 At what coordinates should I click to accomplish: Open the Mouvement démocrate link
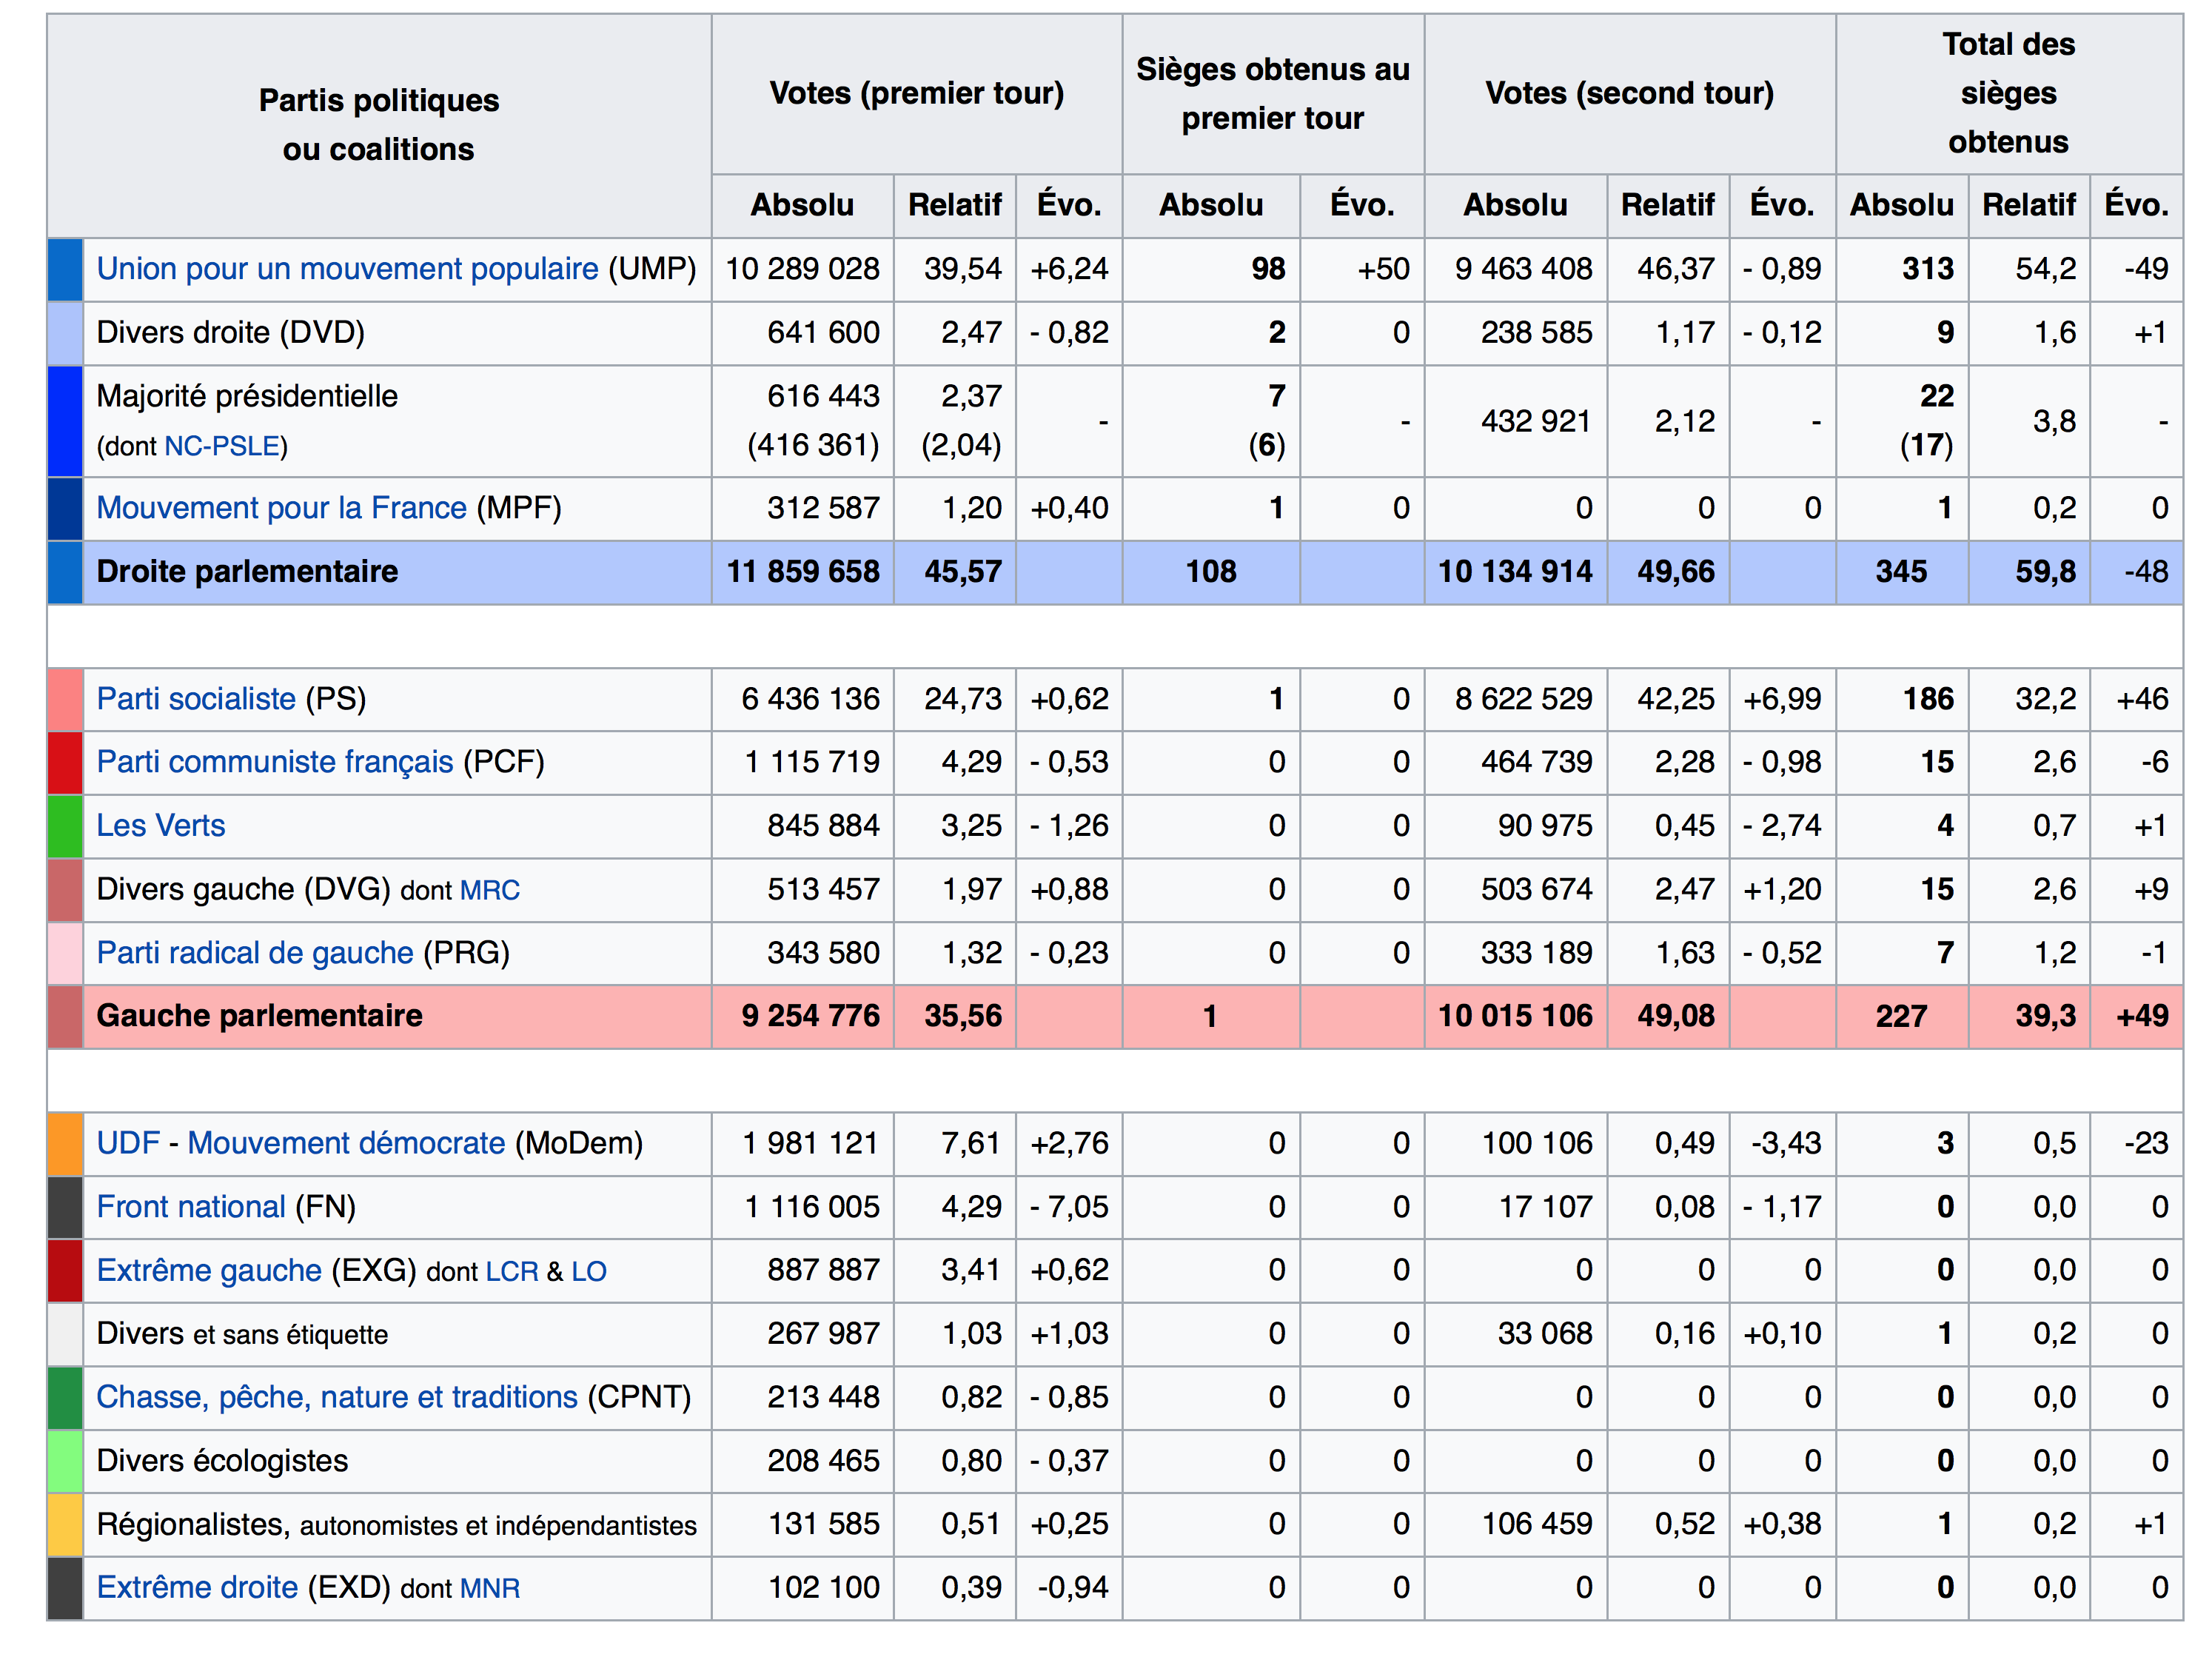tap(346, 1143)
